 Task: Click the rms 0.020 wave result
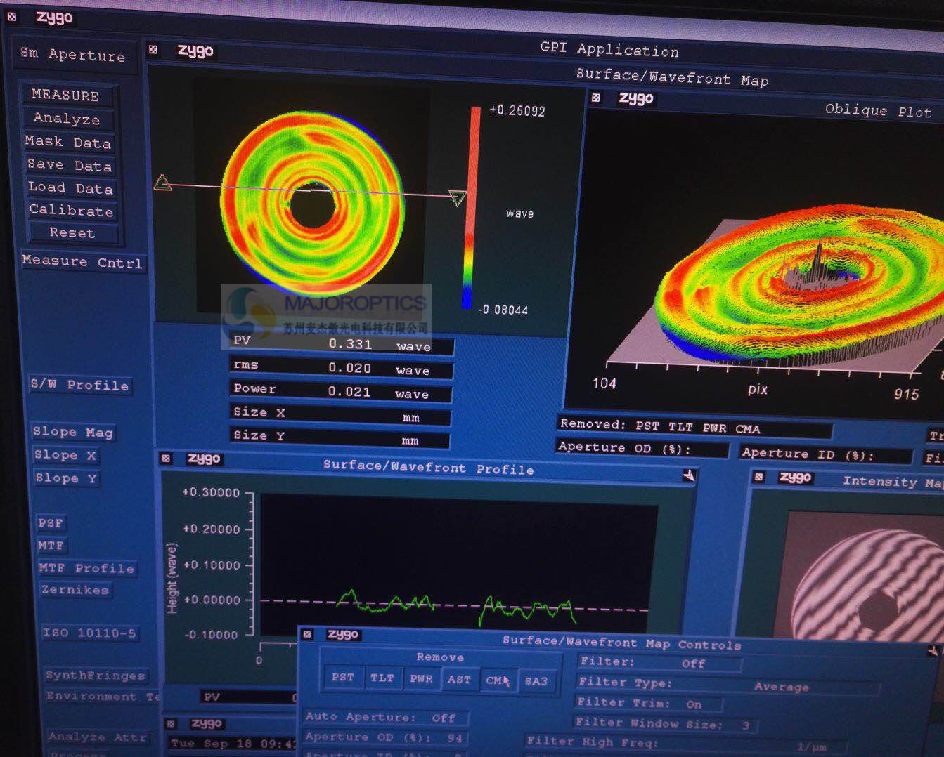342,367
